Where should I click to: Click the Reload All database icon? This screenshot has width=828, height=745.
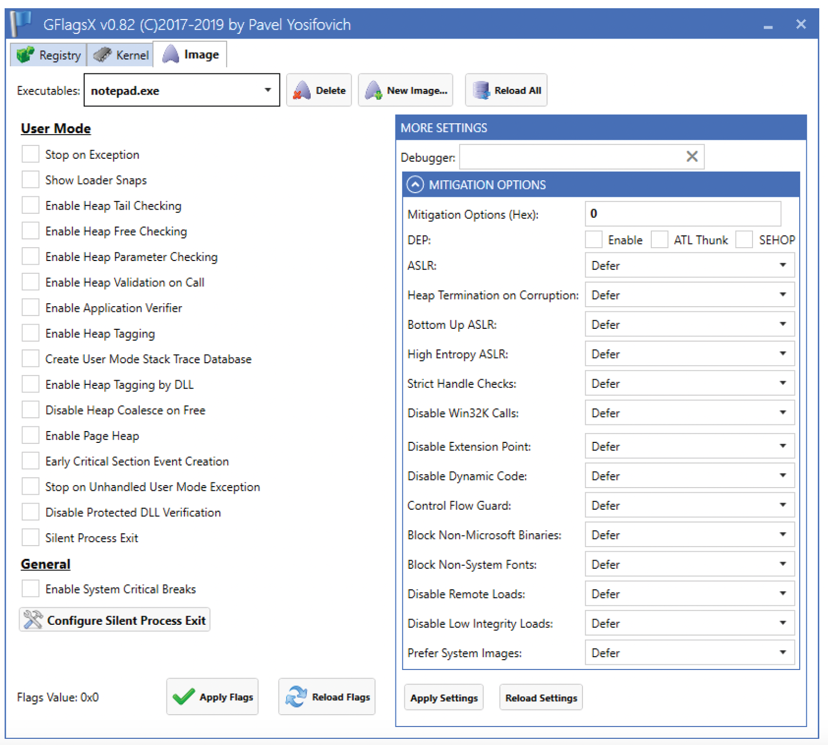pyautogui.click(x=481, y=90)
